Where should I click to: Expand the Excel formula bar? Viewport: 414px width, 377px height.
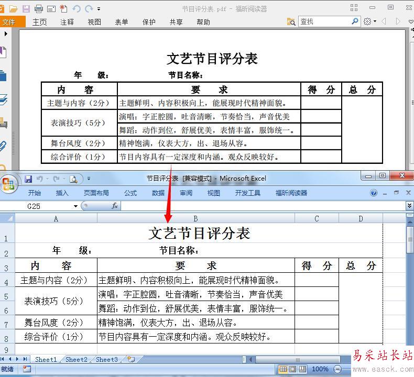[409, 205]
